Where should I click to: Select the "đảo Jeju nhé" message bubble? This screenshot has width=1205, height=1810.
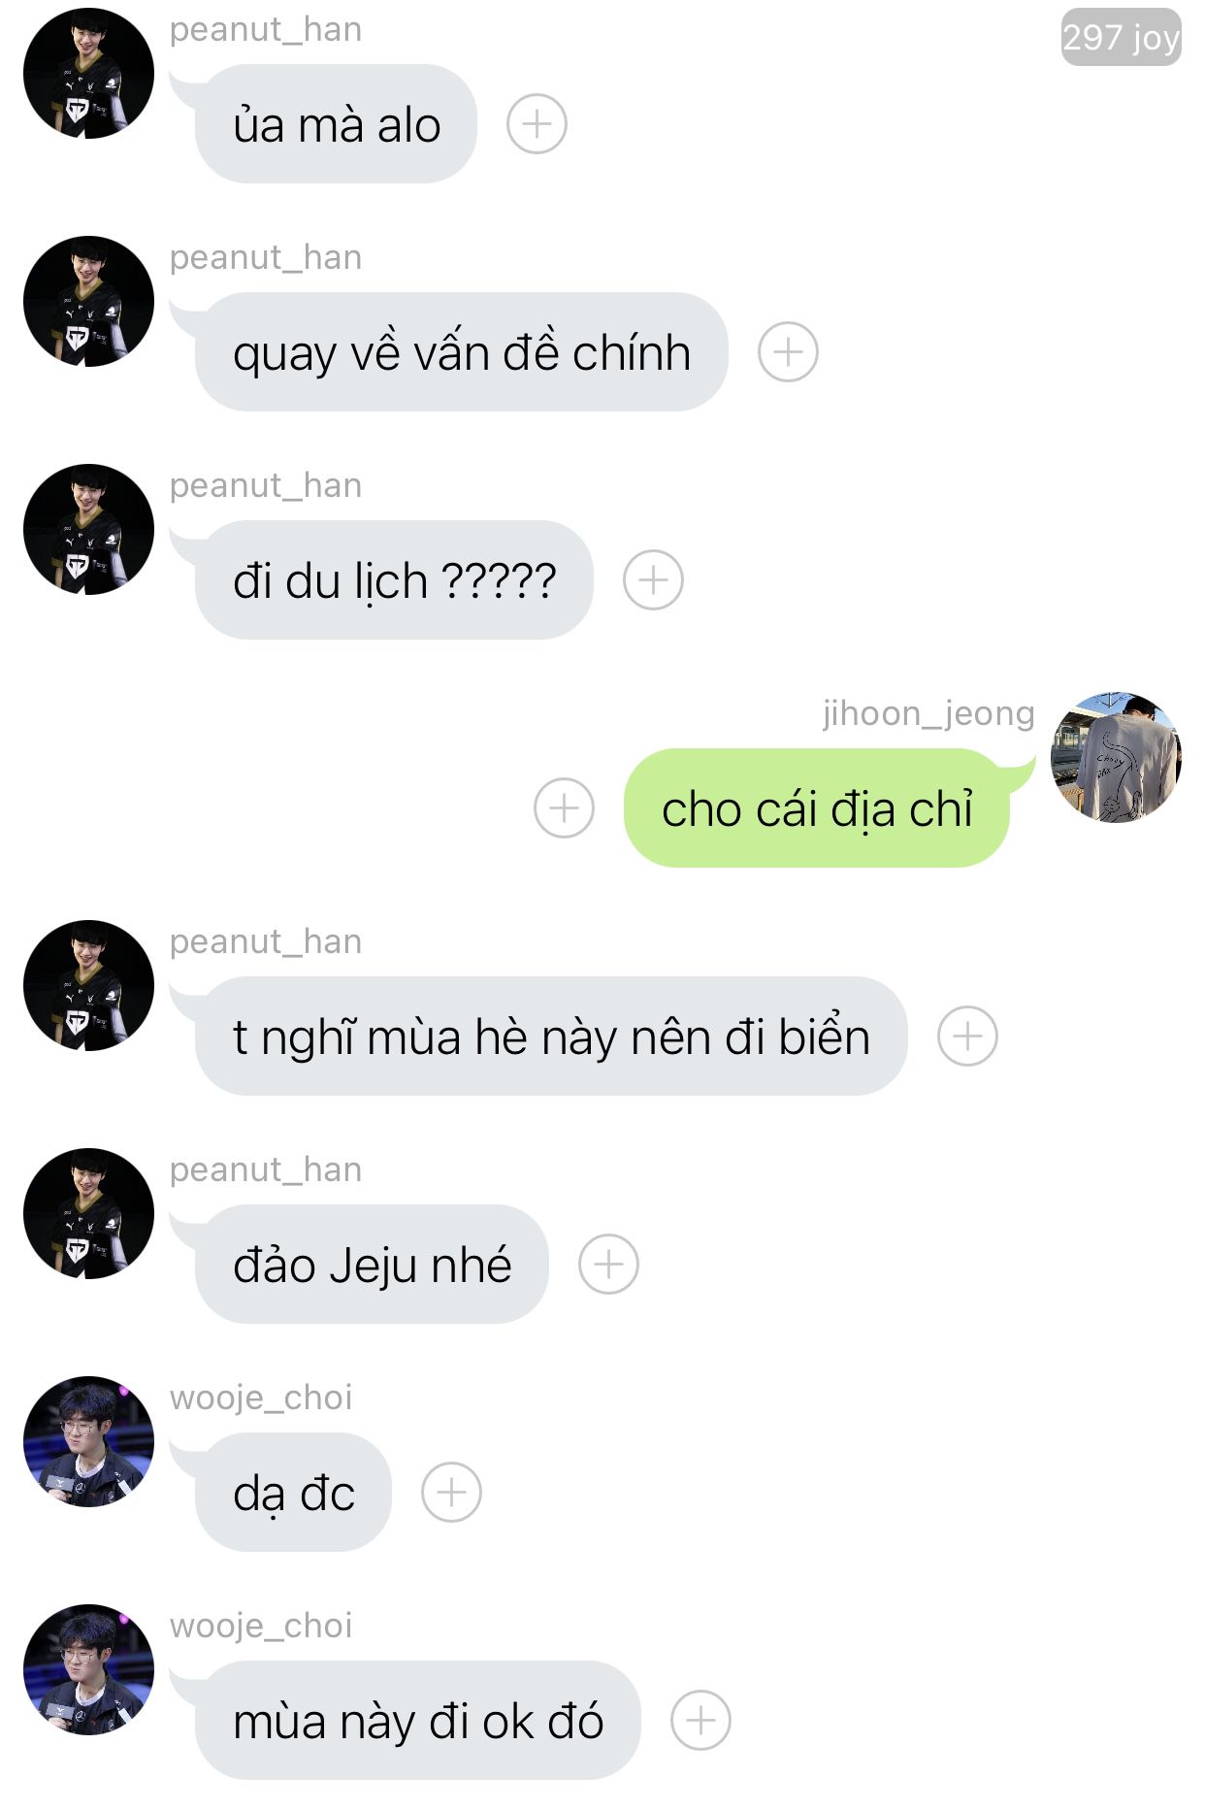point(372,1265)
